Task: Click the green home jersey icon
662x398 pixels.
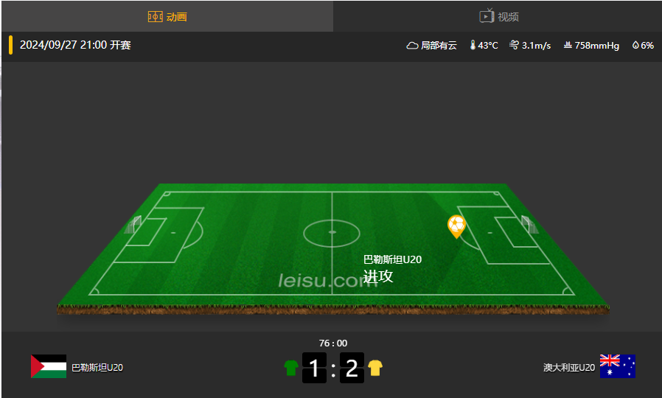Action: tap(291, 368)
